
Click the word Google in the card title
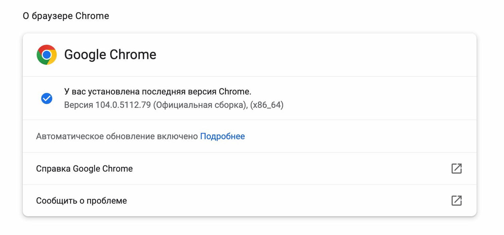(x=85, y=55)
